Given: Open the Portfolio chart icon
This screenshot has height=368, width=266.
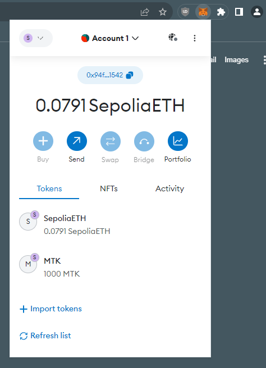Looking at the screenshot, I should (x=178, y=141).
